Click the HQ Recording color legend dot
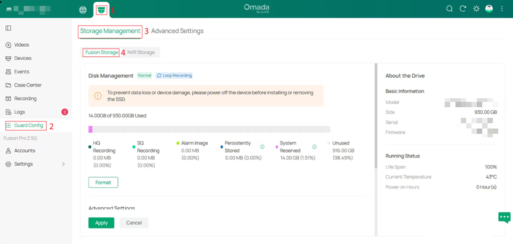Screen dimensions: 513x244 (x=90, y=147)
